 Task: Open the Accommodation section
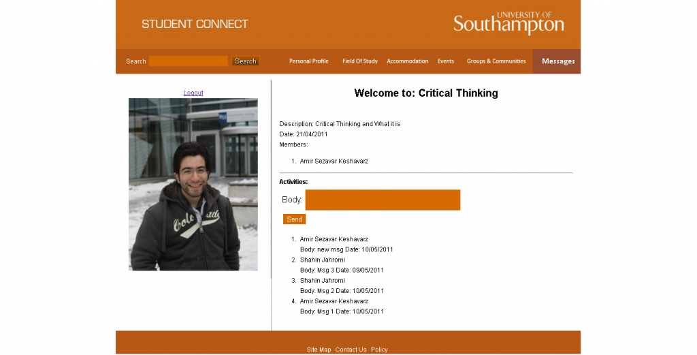click(407, 61)
